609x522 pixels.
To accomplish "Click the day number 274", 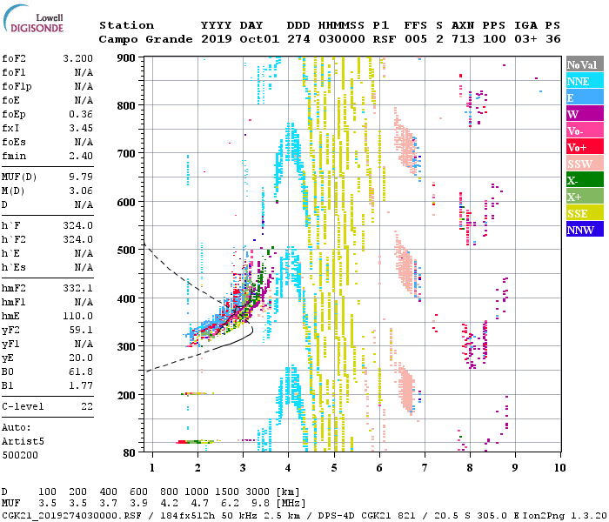I will [298, 39].
